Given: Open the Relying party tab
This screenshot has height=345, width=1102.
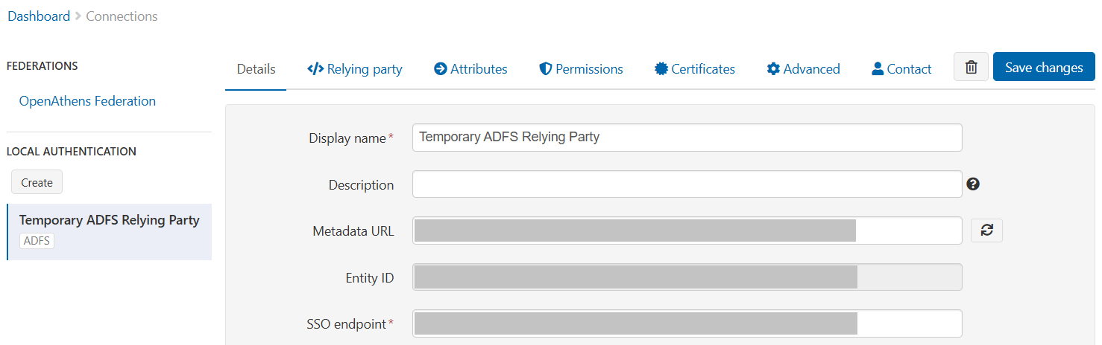Looking at the screenshot, I should point(355,69).
